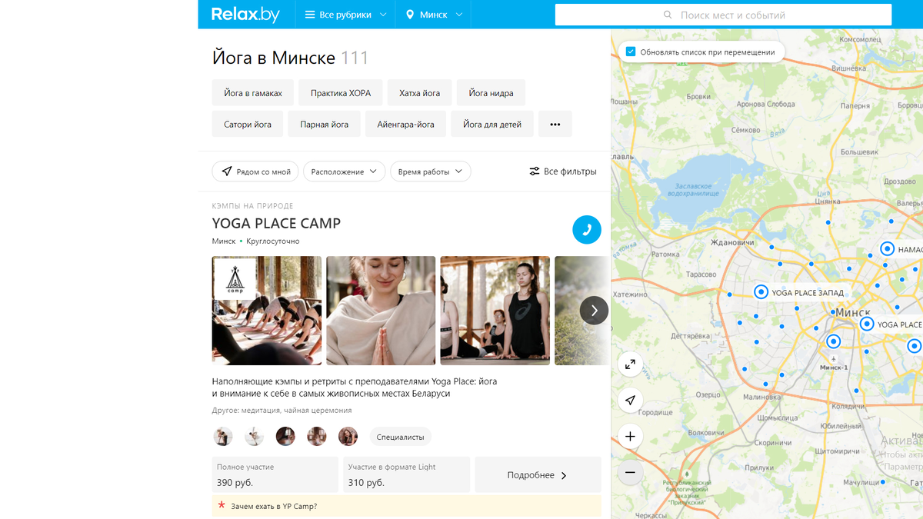Click the YOGA PLACE ЗАПАД map label

pyautogui.click(x=808, y=292)
